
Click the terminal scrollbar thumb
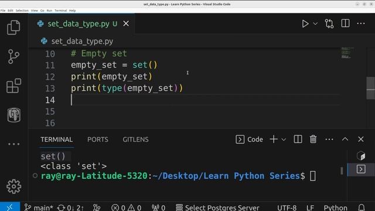342,171
